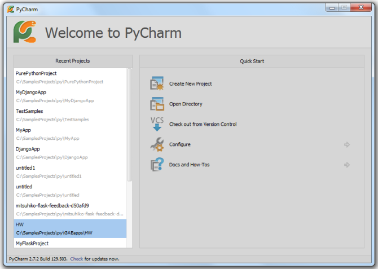This screenshot has width=378, height=269.
Task: Click the large PyCharm logo in header
Action: point(25,32)
